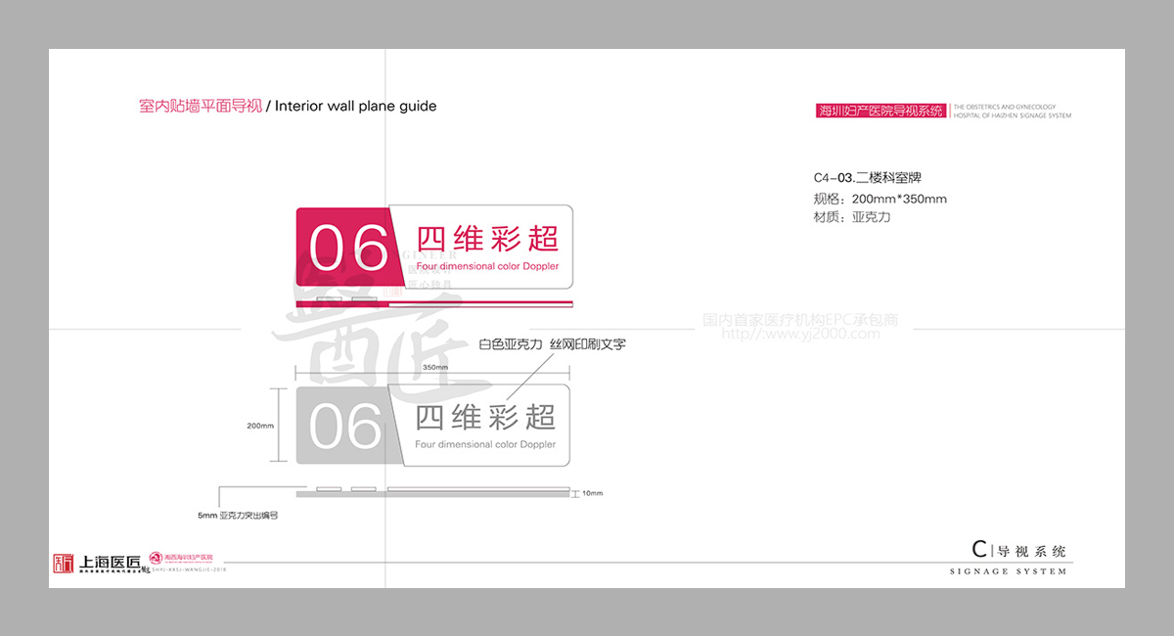Click the white 06 on the pink sign
Image resolution: width=1174 pixels, height=636 pixels.
(x=348, y=249)
